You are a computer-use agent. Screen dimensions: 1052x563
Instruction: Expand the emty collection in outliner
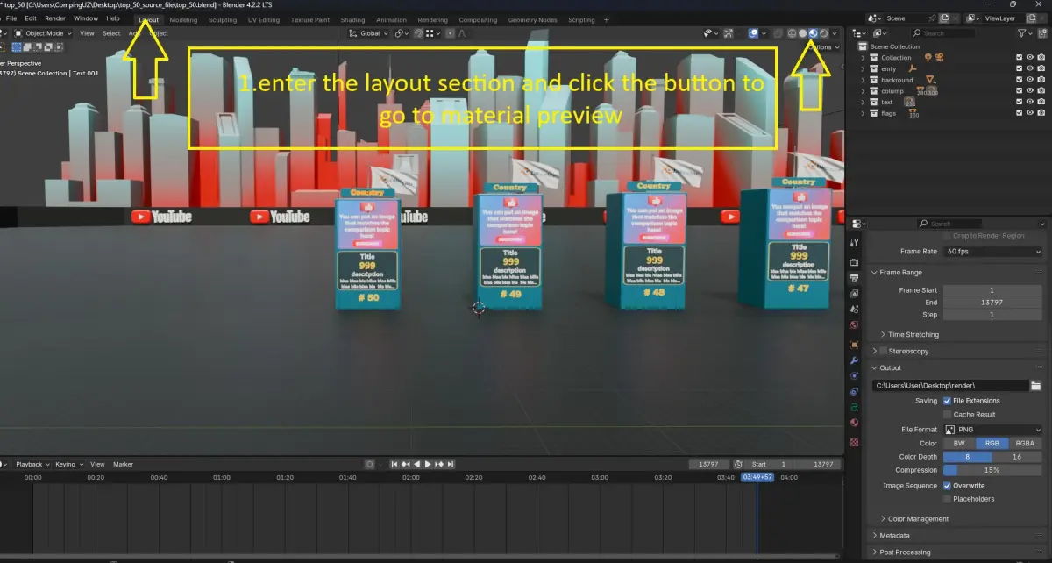[864, 68]
